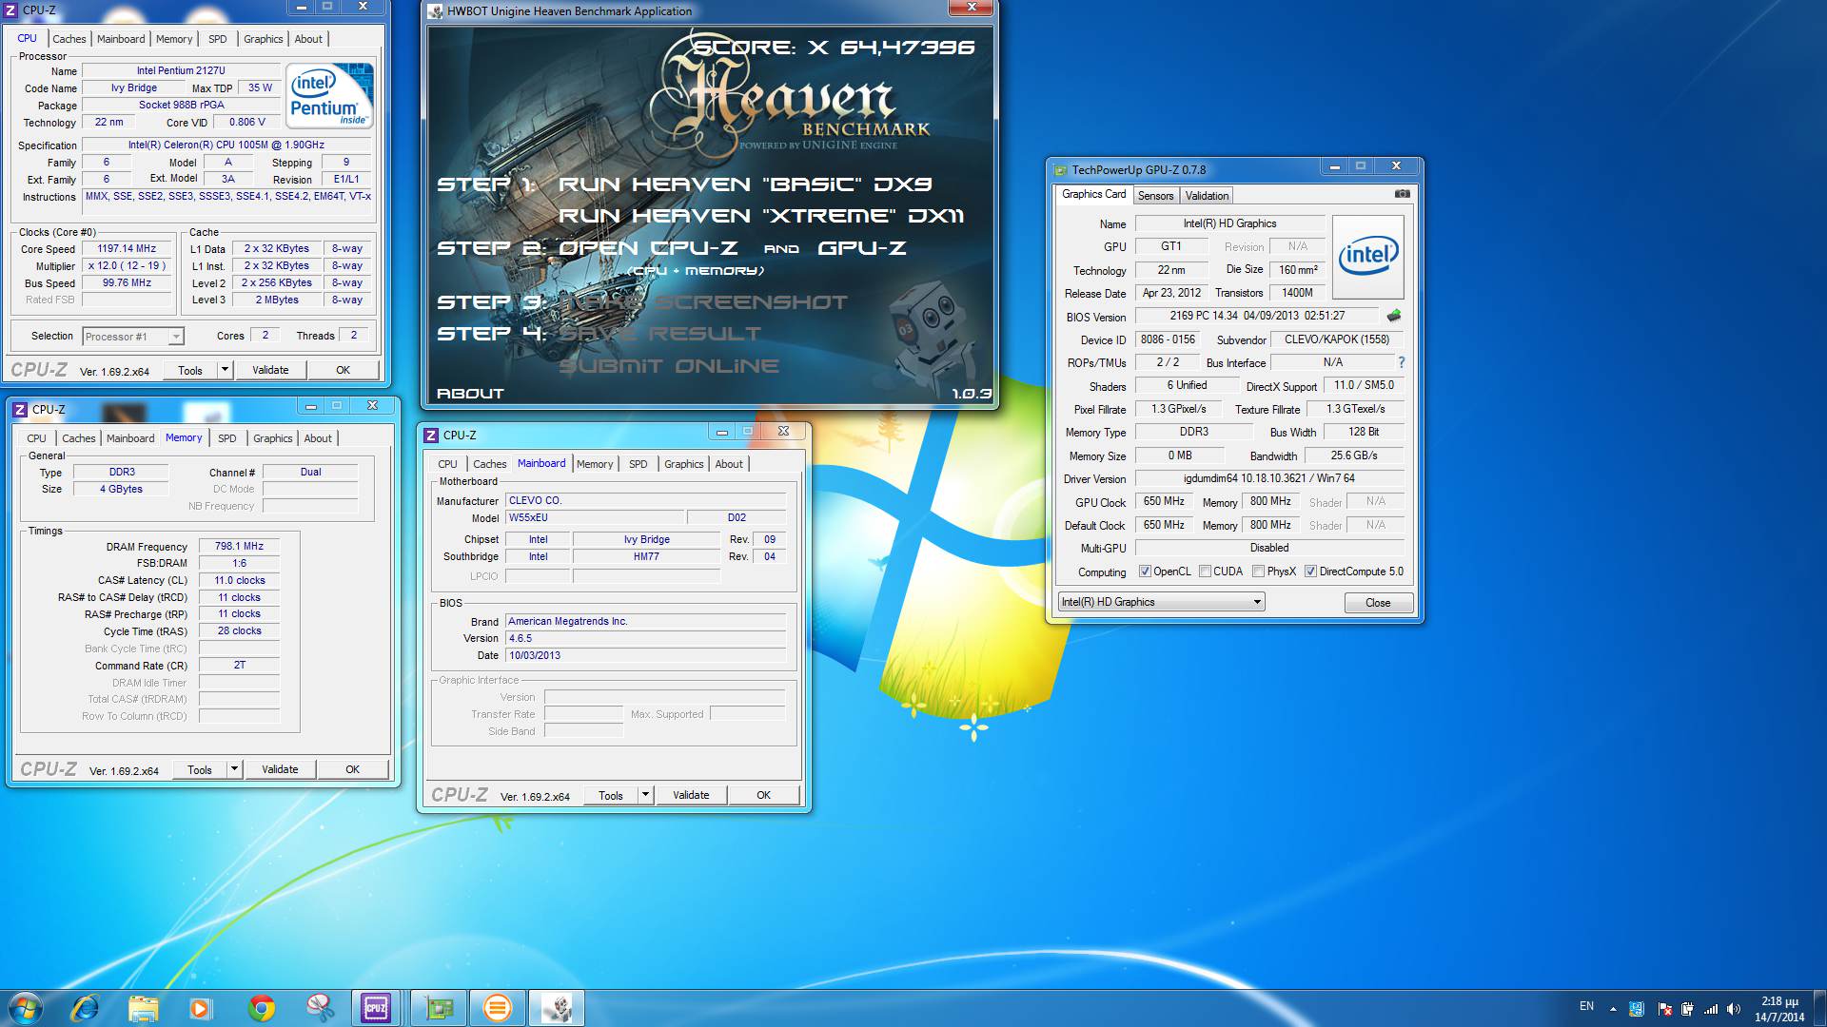1827x1027 pixels.
Task: Show hidden system tray icons
Action: point(1613,1009)
